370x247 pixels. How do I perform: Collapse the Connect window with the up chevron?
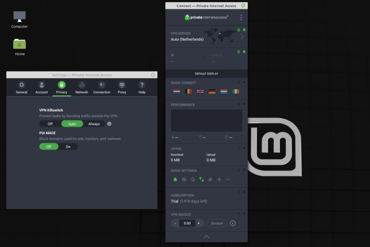[x=206, y=237]
